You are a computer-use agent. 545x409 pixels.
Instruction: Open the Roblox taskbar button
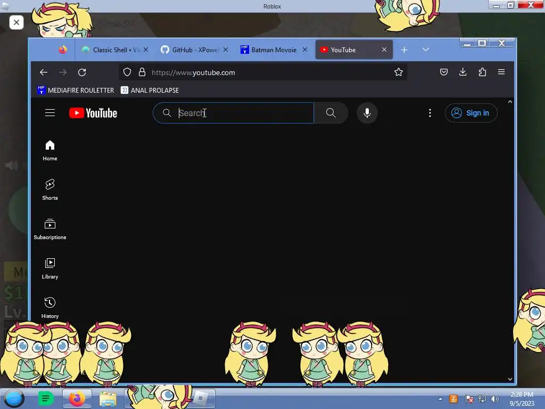[201, 398]
